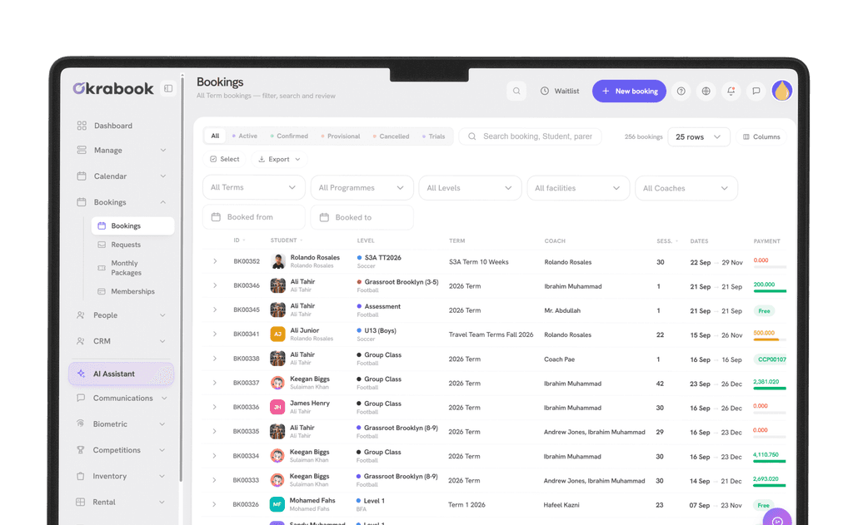Click the JH avatar for James Henry
853x525 pixels.
277,407
